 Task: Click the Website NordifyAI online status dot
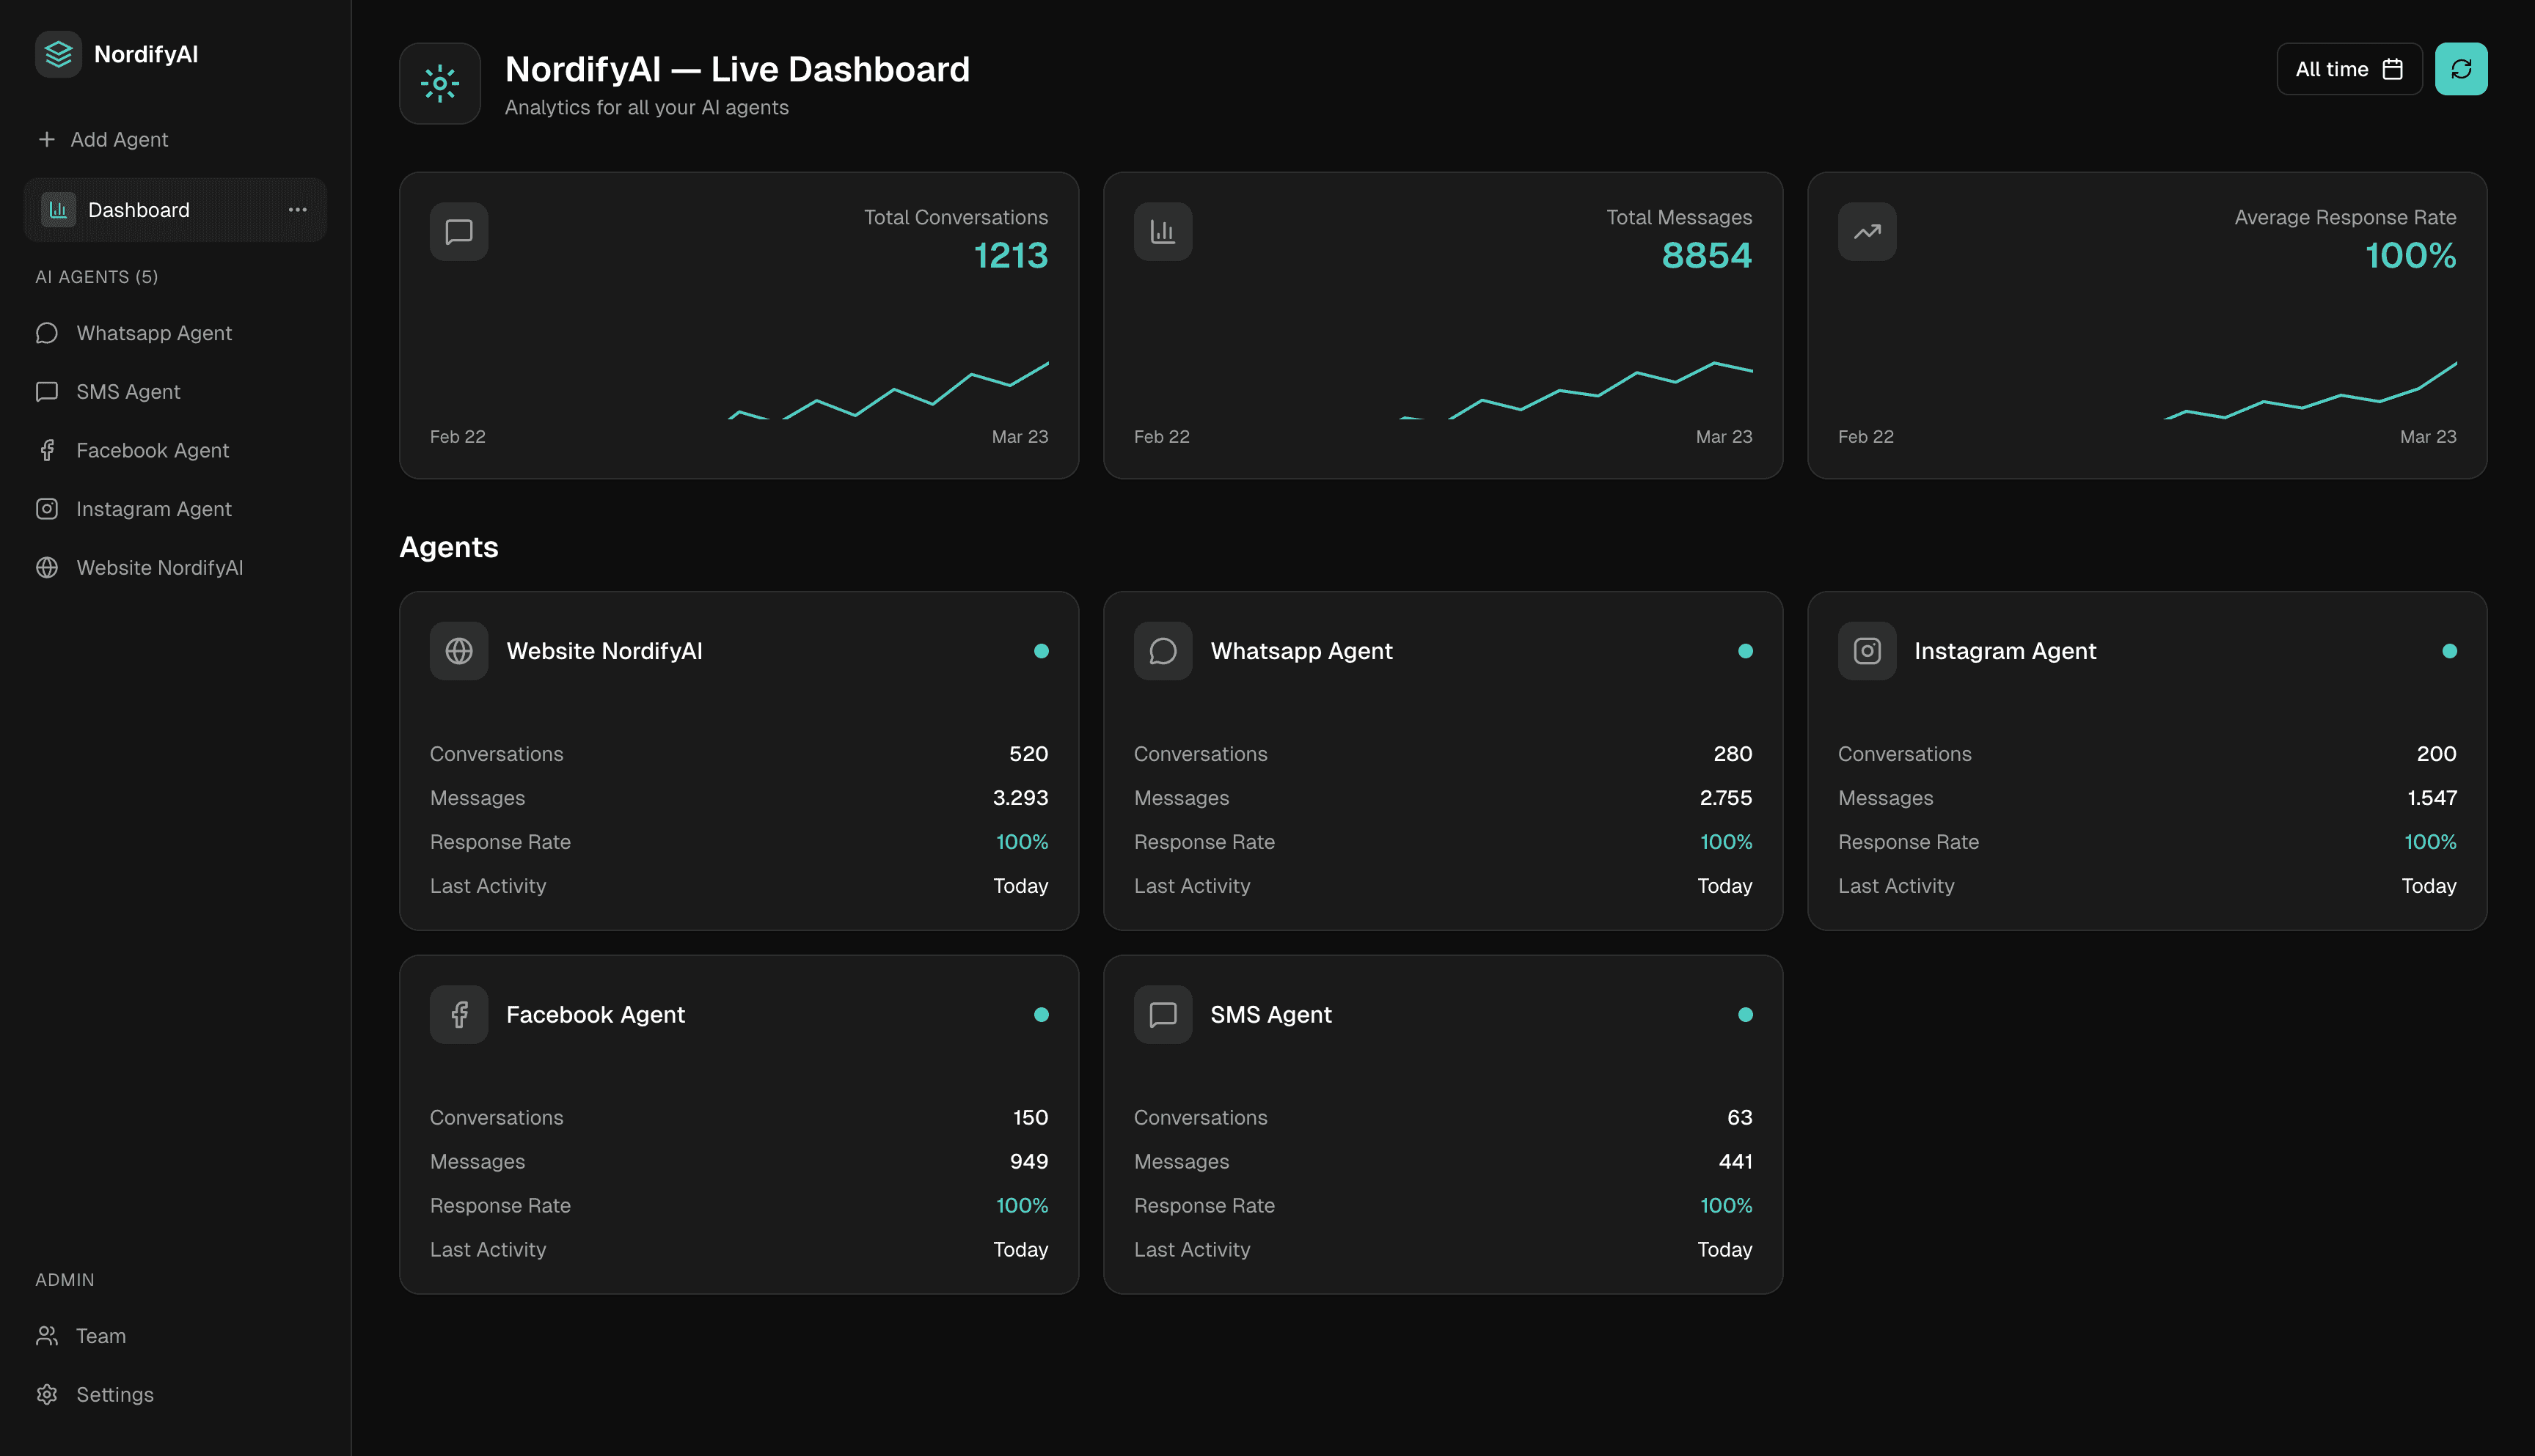pos(1042,650)
